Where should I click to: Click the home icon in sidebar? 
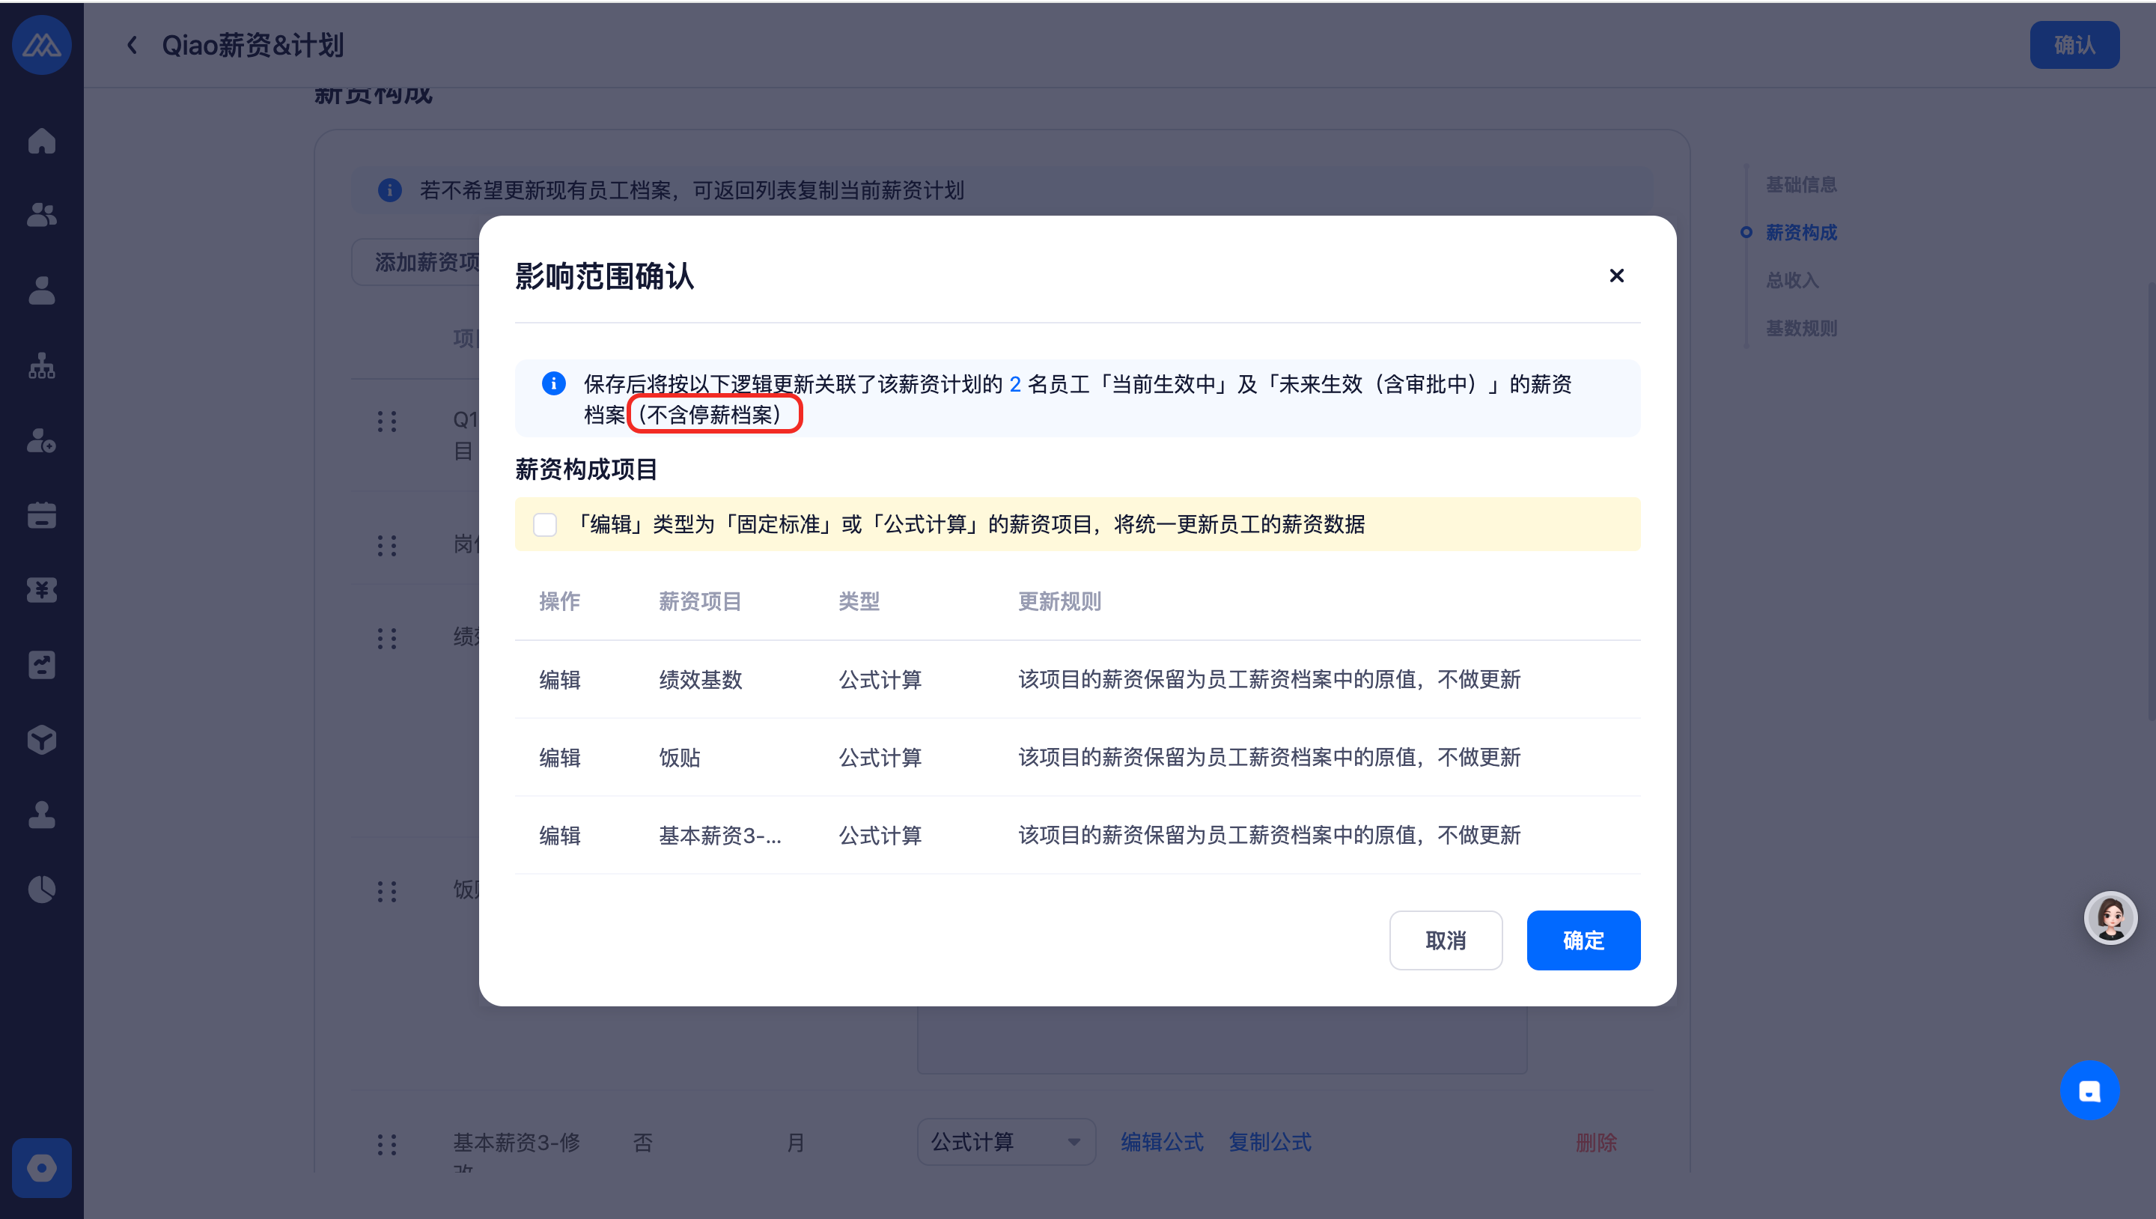pos(41,141)
